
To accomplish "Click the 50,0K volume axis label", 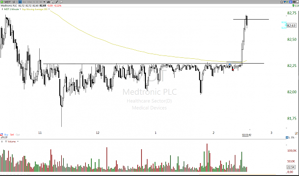I will tap(292, 161).
